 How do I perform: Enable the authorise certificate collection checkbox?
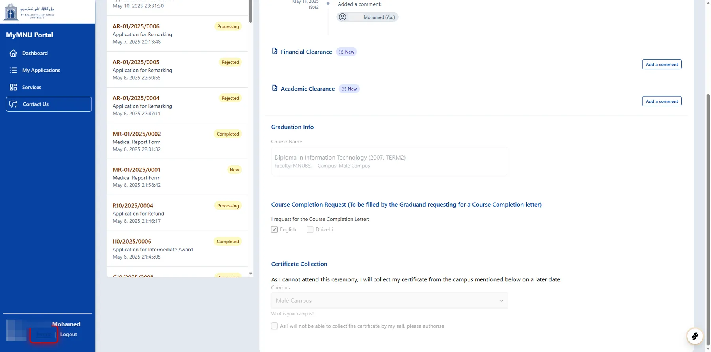[275, 326]
